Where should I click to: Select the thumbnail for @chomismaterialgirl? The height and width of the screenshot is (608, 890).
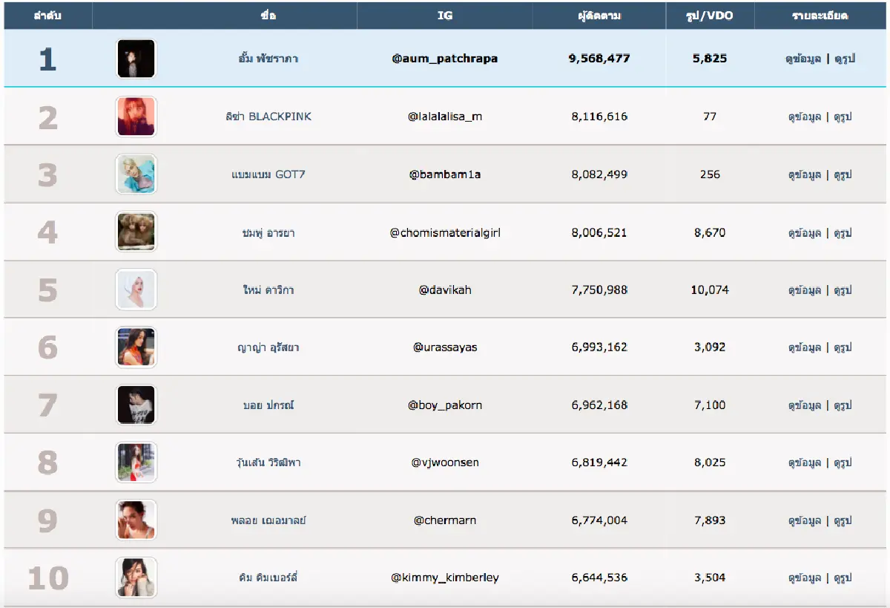136,232
